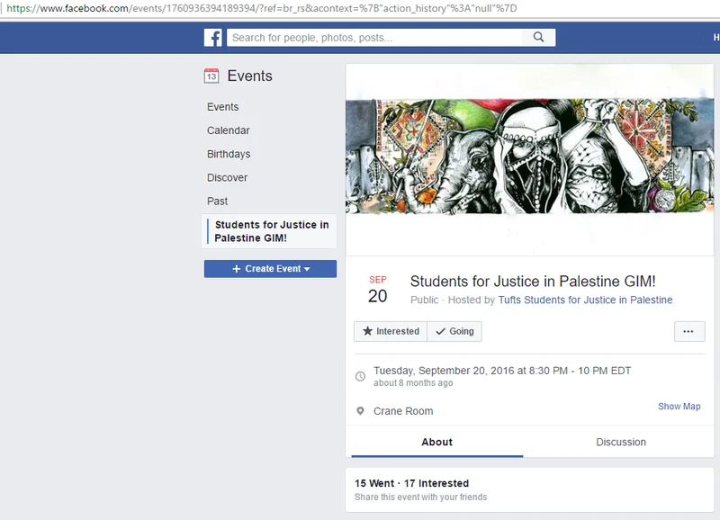Open Tufts Students for Justice in Palestine host link
Viewport: 720px width, 520px height.
(x=586, y=300)
